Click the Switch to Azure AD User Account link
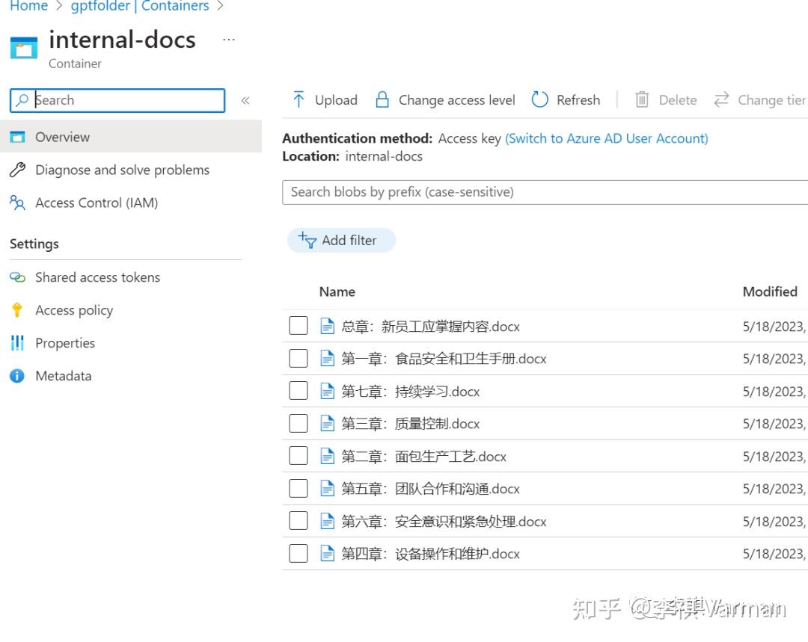 (x=607, y=138)
